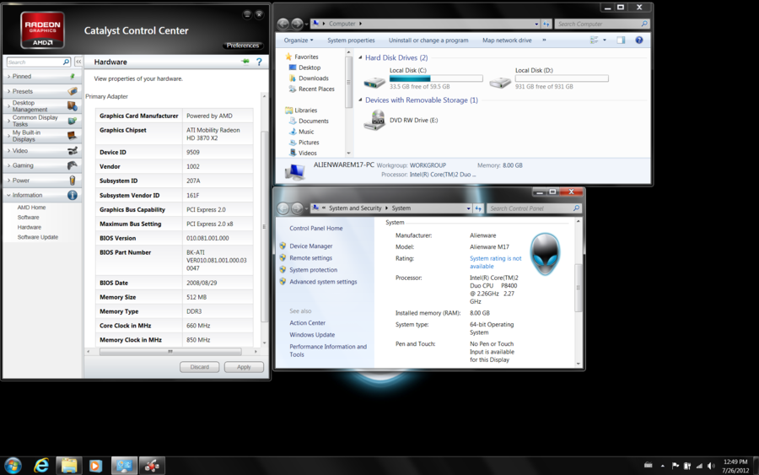Expand the Gaming category
This screenshot has width=759, height=475.
(8, 165)
